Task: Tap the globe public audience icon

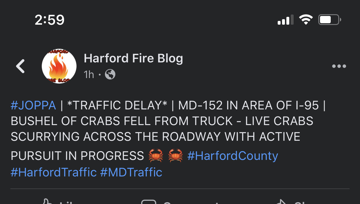Action: click(x=110, y=75)
